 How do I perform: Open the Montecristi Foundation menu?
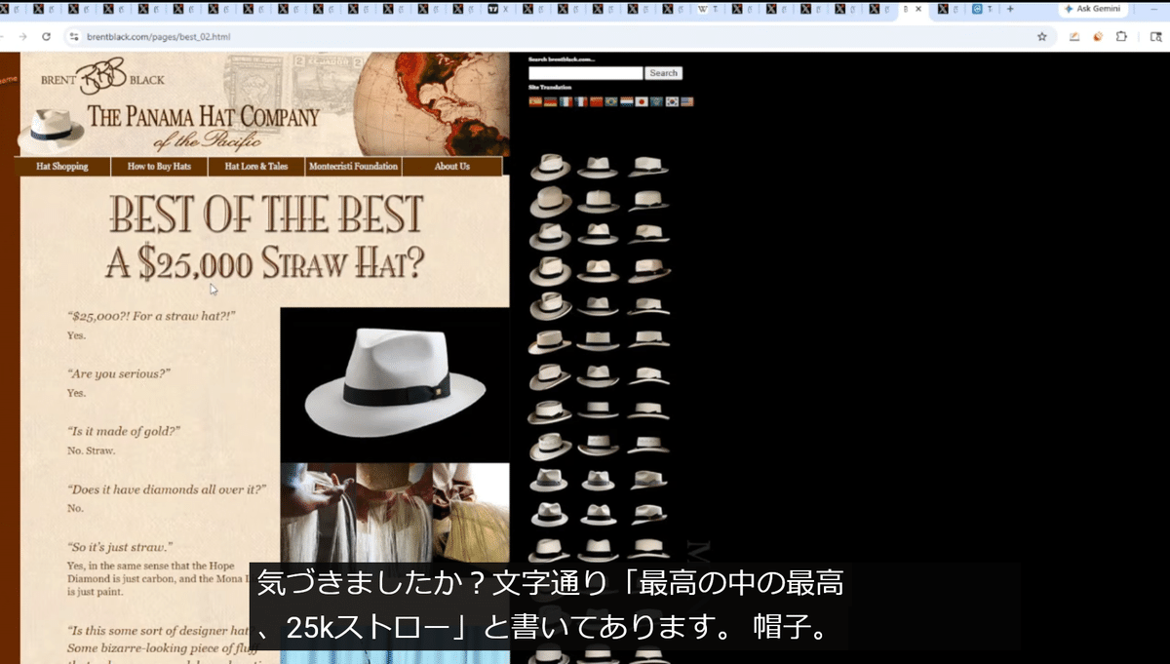coord(353,167)
